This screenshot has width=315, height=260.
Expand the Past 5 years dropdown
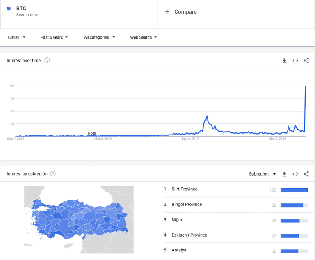(x=54, y=37)
